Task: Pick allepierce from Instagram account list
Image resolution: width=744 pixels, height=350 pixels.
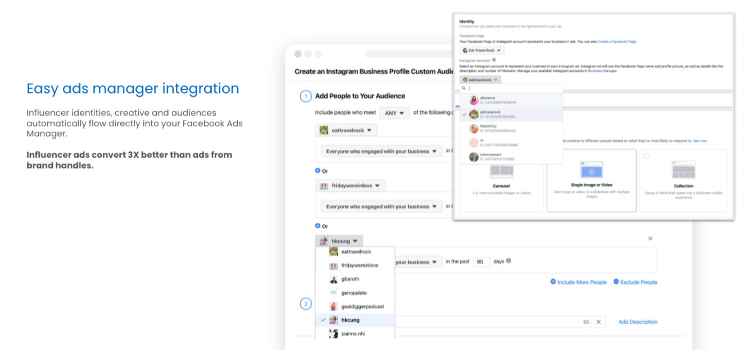Action: click(x=511, y=100)
